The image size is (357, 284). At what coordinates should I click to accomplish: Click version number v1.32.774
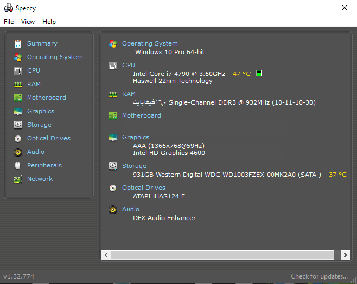click(x=18, y=276)
